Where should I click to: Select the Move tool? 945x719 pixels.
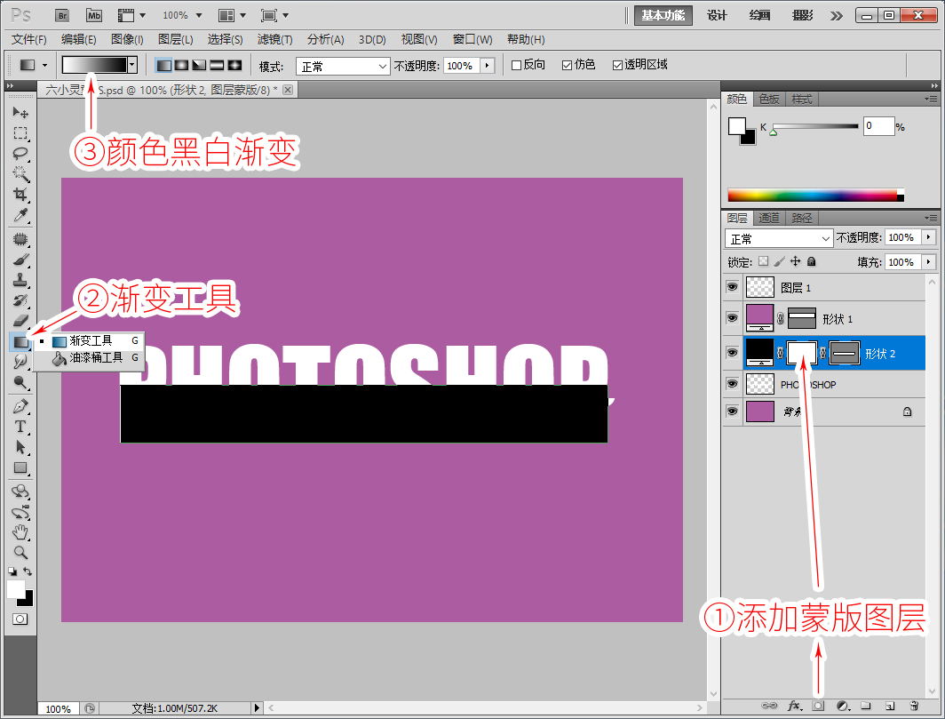pyautogui.click(x=20, y=113)
